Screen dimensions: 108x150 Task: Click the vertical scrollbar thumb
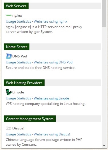click(104, 13)
